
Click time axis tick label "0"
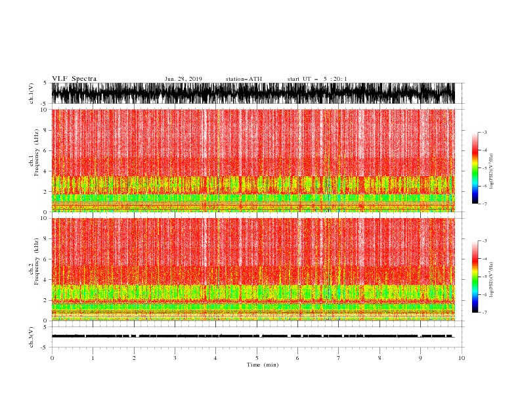point(52,358)
